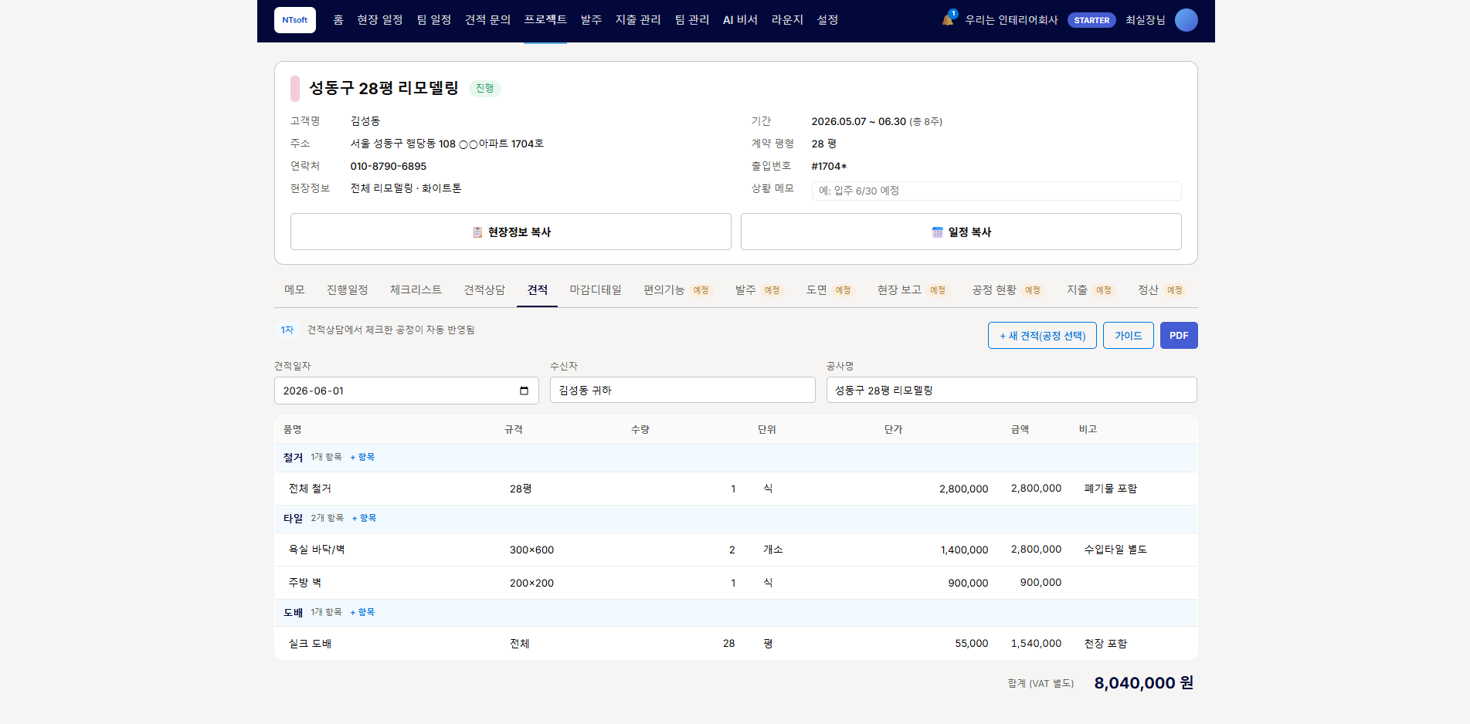The width and height of the screenshot is (1470, 724).
Task: Click unit price 1,400,000
Action: (x=964, y=550)
